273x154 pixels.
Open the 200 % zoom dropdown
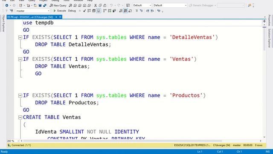tap(18, 141)
